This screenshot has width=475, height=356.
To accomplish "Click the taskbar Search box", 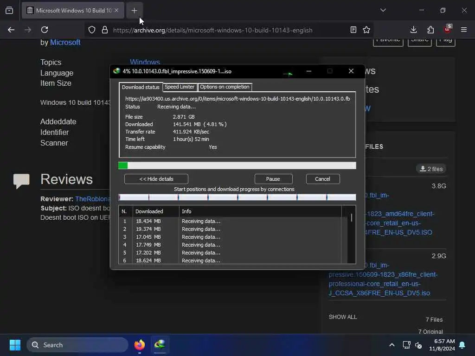I will [x=77, y=345].
